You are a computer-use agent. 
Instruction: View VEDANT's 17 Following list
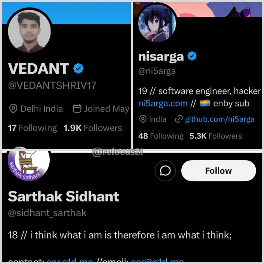[x=33, y=128]
